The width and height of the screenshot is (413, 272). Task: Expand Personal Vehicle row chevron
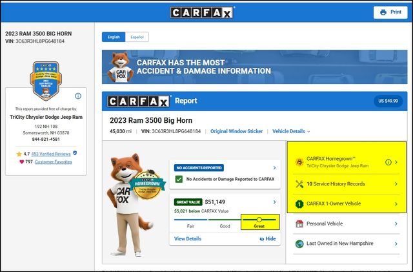[396, 224]
